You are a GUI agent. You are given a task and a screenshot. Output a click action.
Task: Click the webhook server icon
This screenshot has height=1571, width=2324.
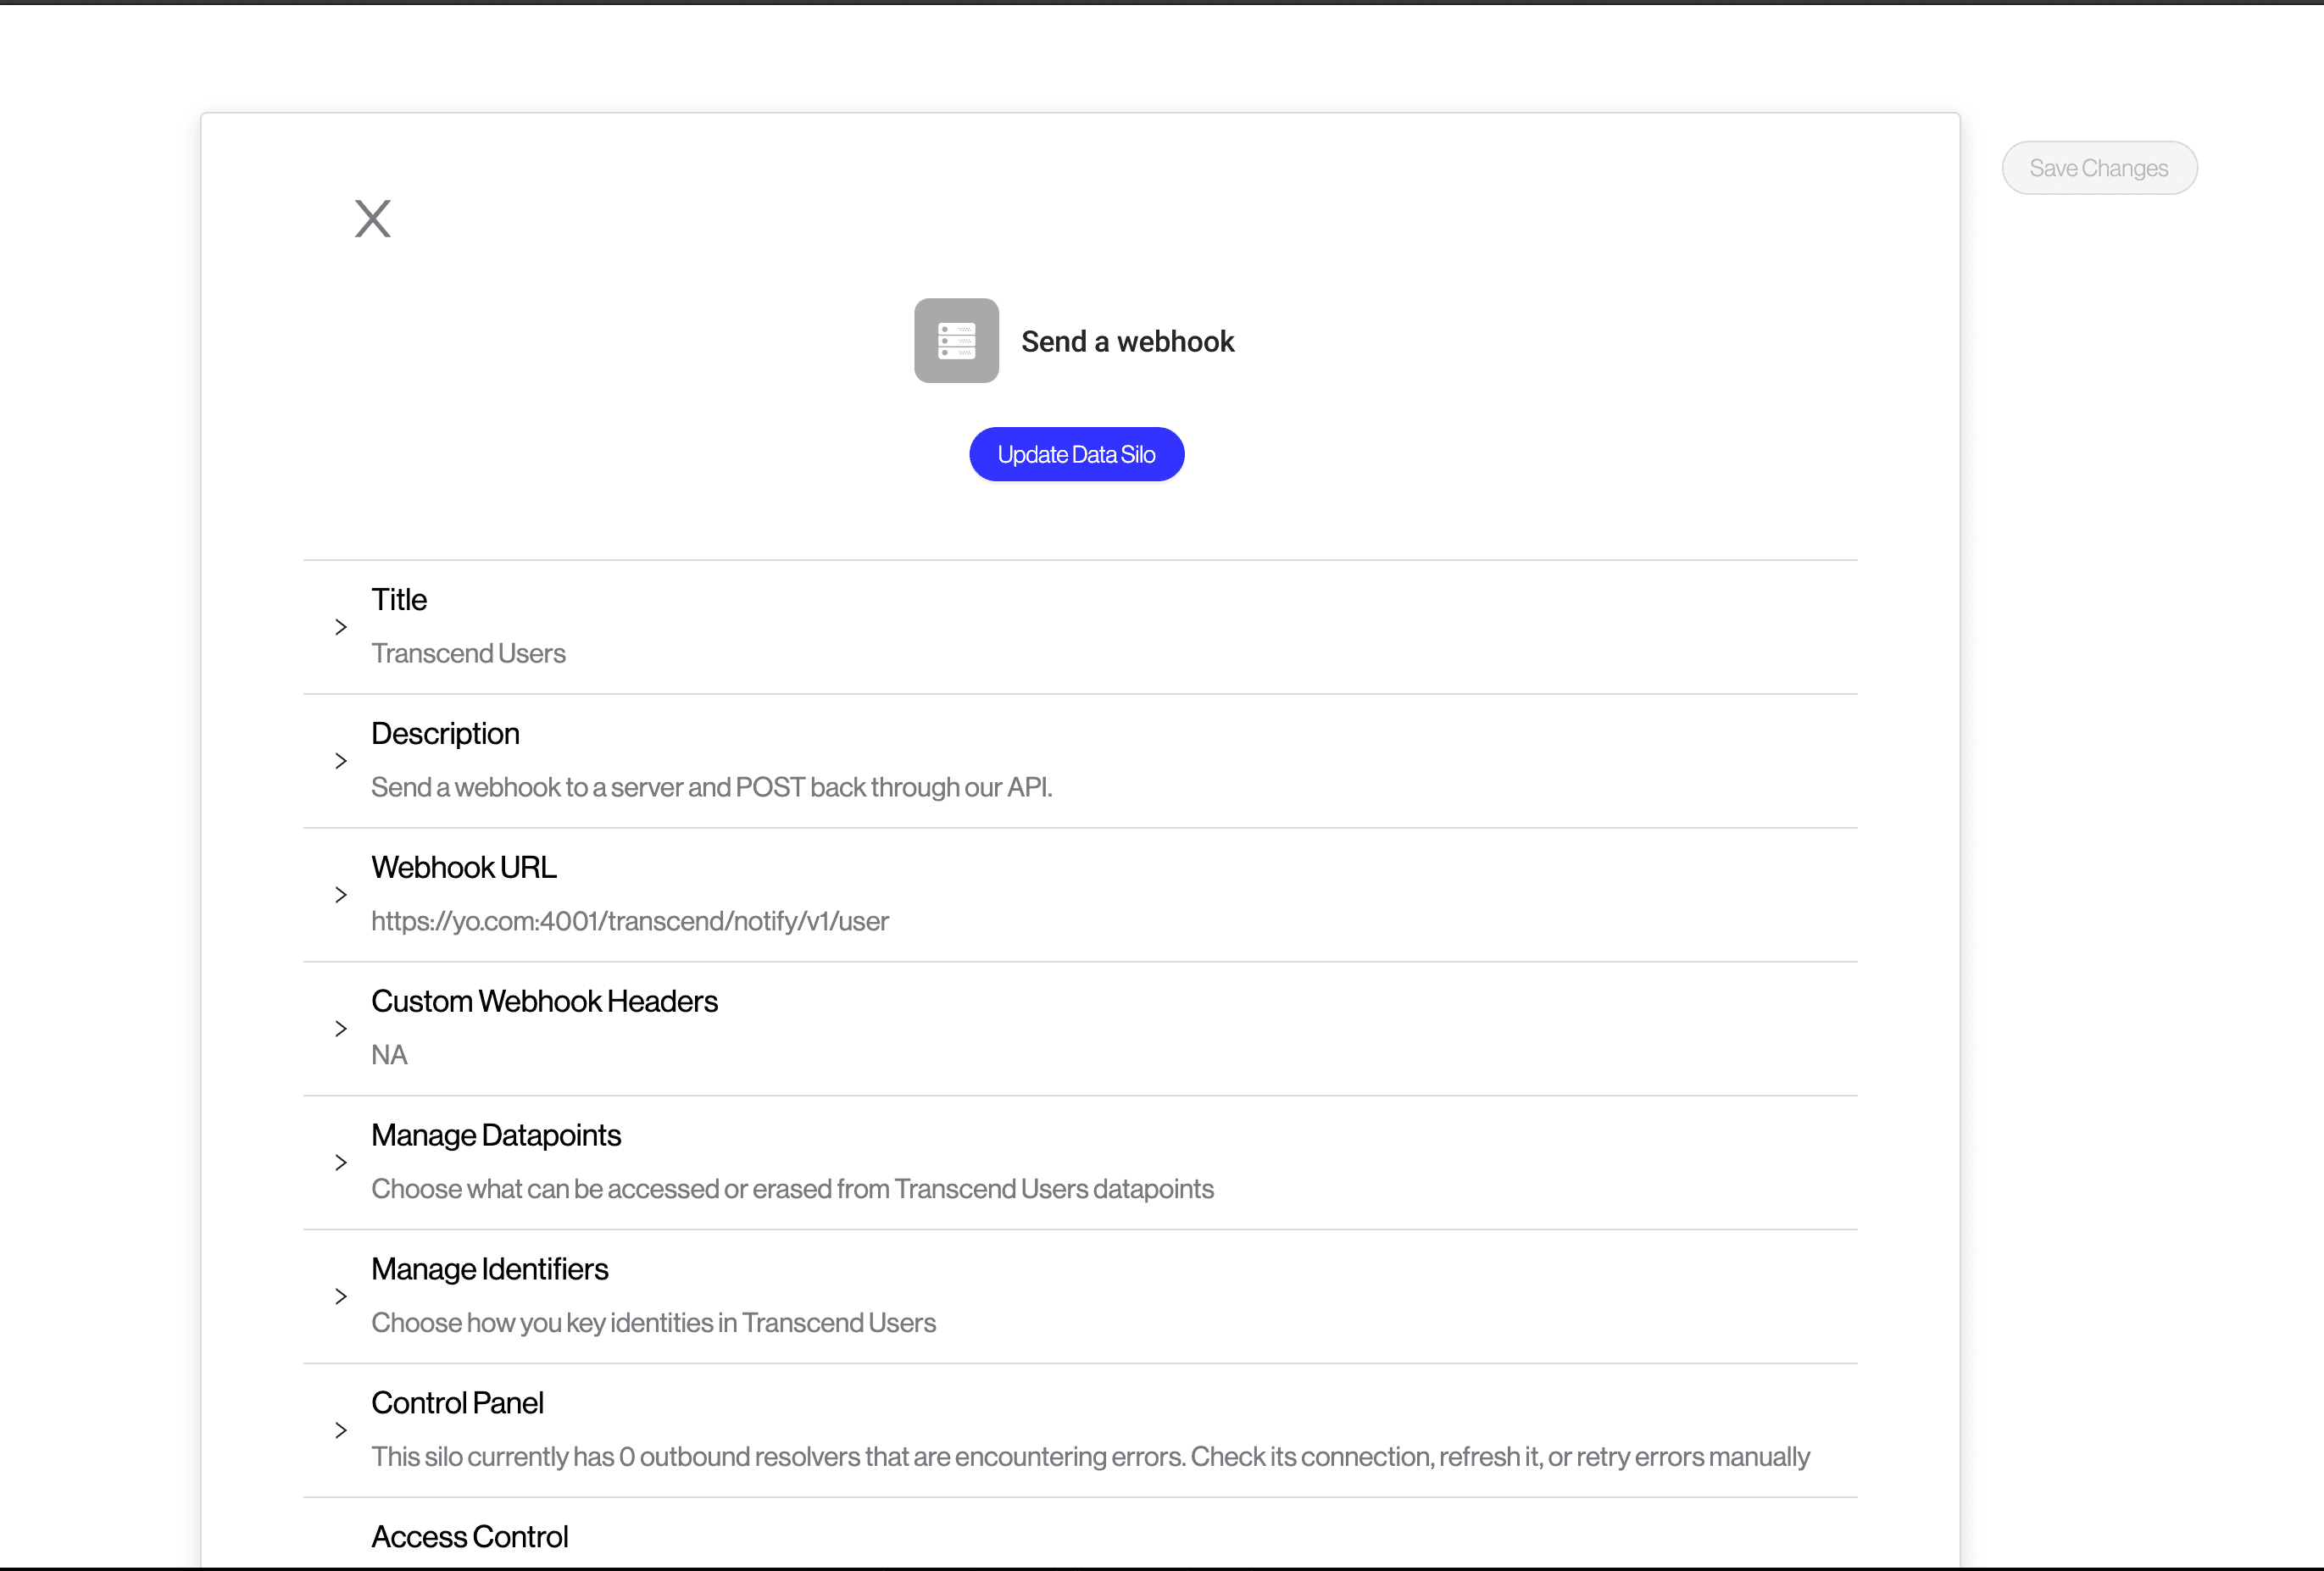(x=956, y=340)
